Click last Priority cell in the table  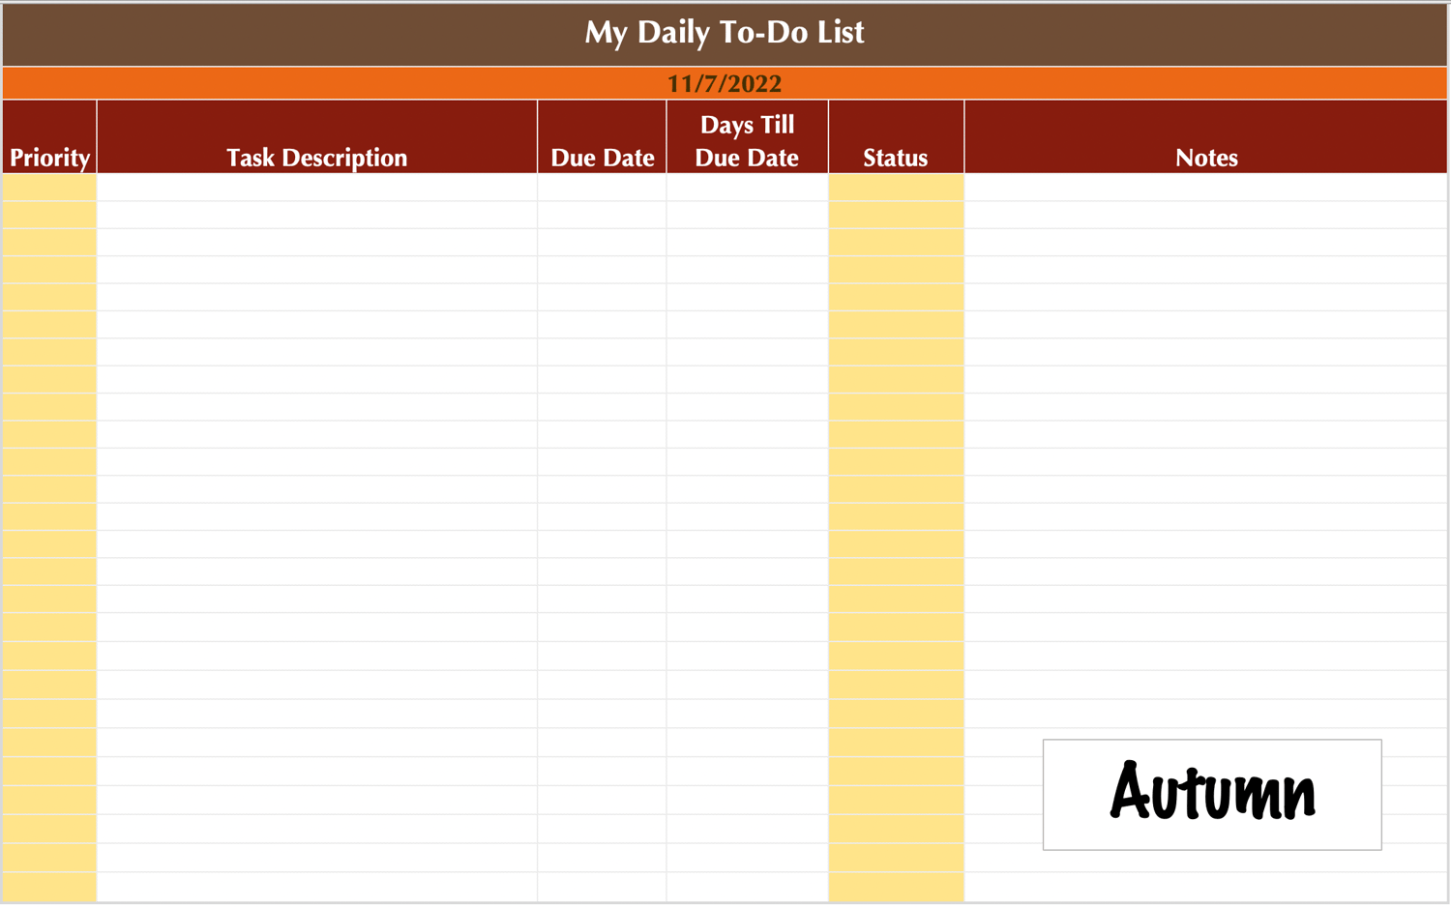click(x=49, y=887)
